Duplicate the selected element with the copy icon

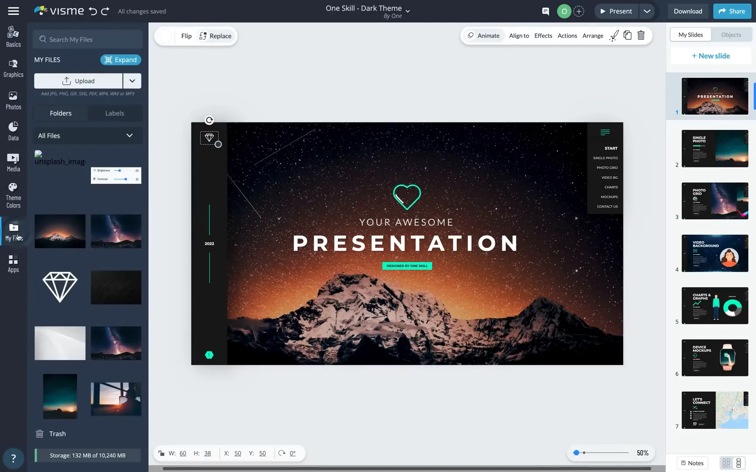(627, 35)
